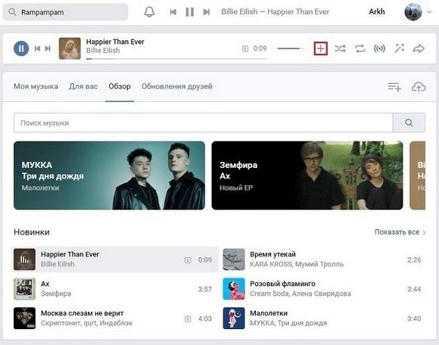Click the Happier Than Ever album cover
The width and height of the screenshot is (439, 345).
70,48
